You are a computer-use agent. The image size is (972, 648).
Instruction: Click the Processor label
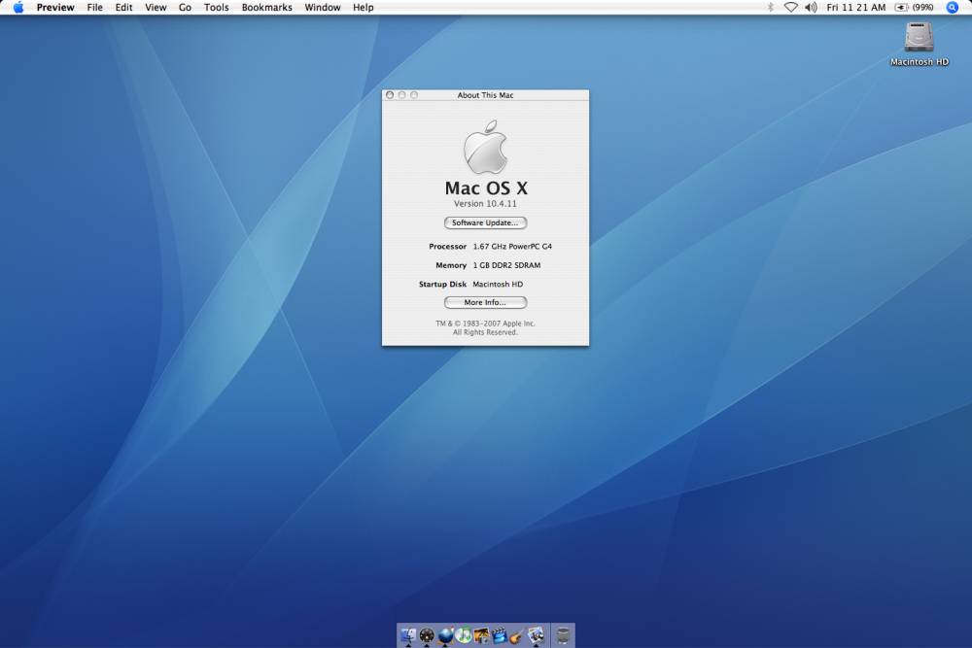point(447,247)
